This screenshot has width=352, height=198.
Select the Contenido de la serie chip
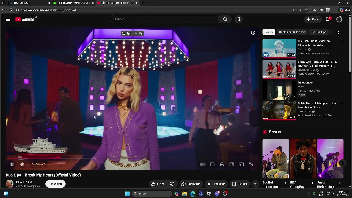pyautogui.click(x=292, y=32)
